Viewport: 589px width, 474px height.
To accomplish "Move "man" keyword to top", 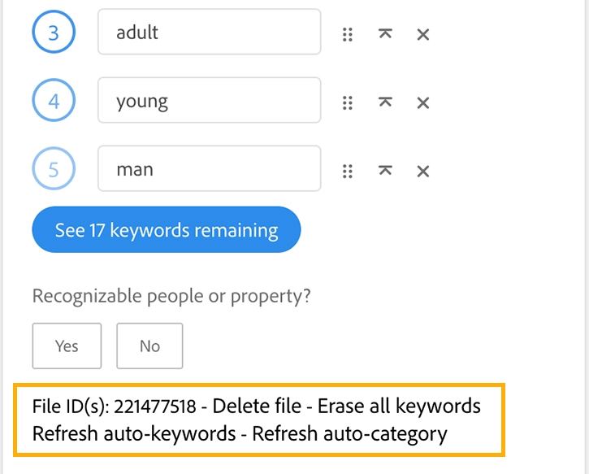I will [385, 171].
